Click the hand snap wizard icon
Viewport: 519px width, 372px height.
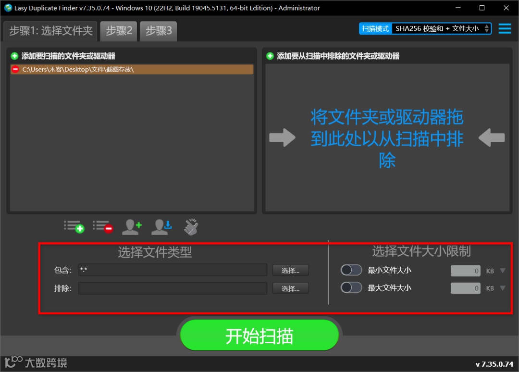191,227
